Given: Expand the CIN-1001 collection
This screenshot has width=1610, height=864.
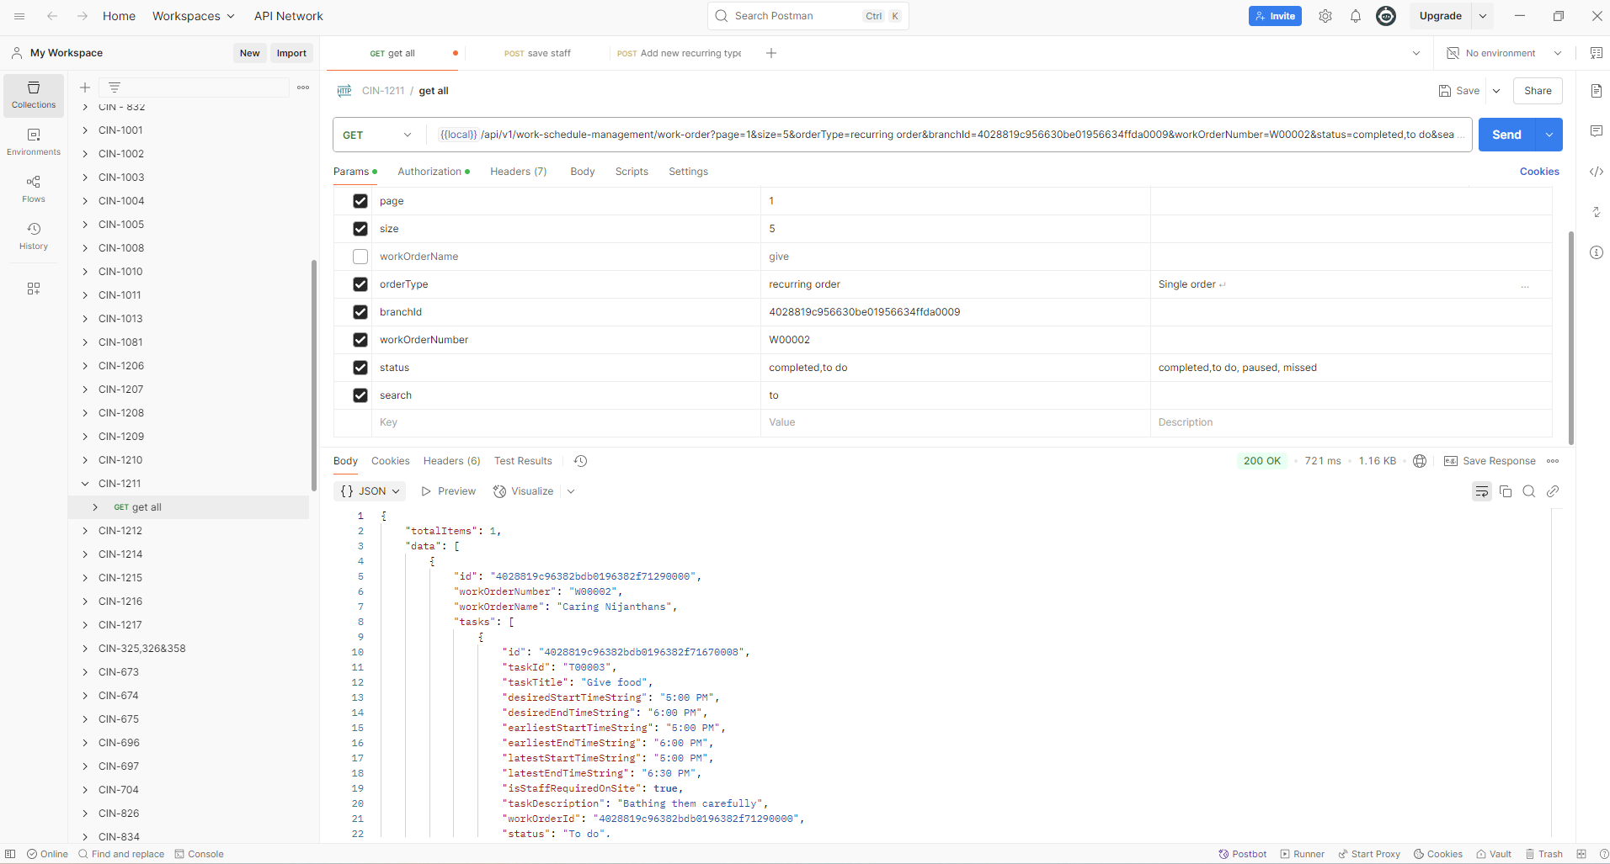Looking at the screenshot, I should pos(85,130).
